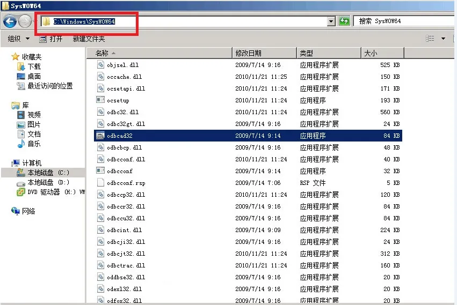Click the refresh icon beside the address bar
The width and height of the screenshot is (457, 305).
[344, 21]
